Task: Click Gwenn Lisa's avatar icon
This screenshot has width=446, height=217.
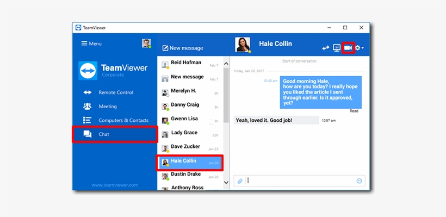Action: [165, 121]
